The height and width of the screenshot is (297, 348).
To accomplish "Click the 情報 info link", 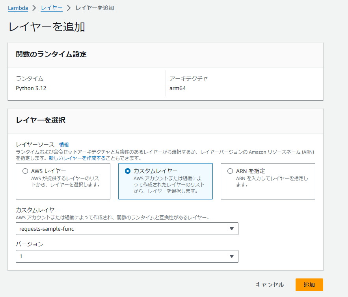I will point(64,145).
